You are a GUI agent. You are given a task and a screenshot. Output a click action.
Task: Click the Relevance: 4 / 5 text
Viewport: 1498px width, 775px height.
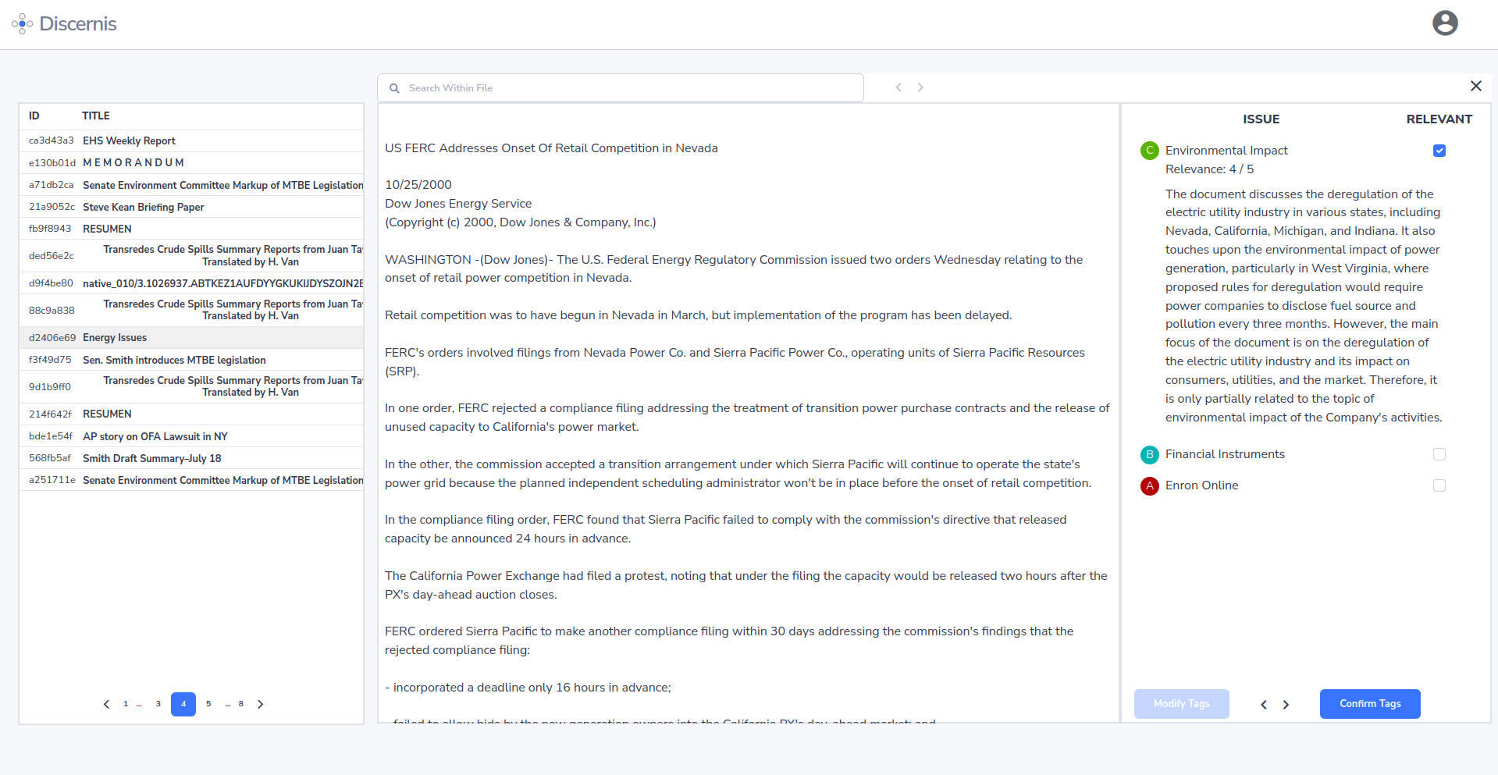[1209, 169]
